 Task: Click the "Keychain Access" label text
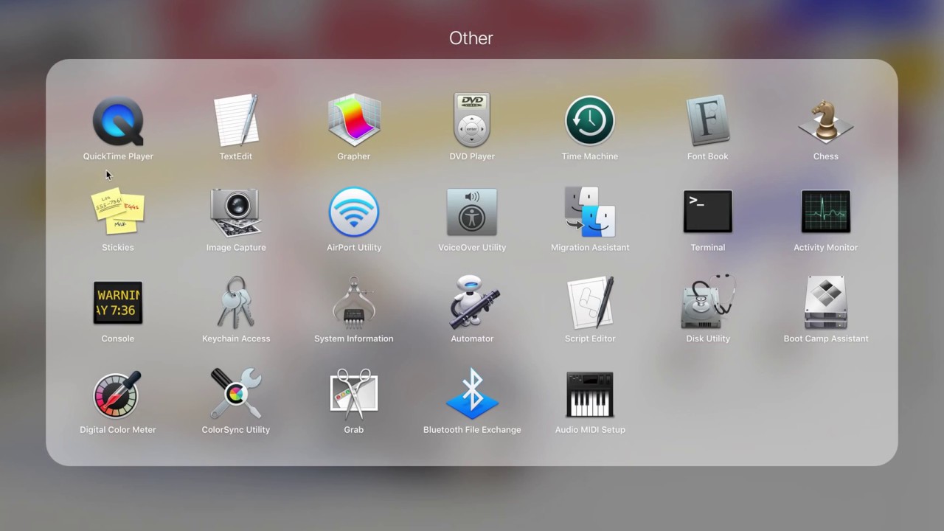[x=236, y=339]
